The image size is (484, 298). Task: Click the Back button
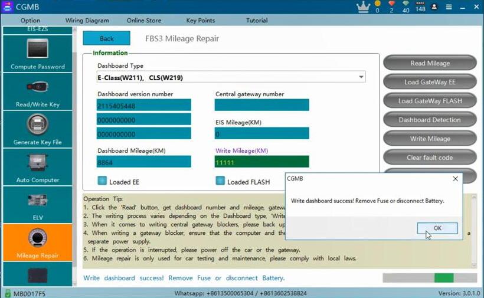click(106, 38)
